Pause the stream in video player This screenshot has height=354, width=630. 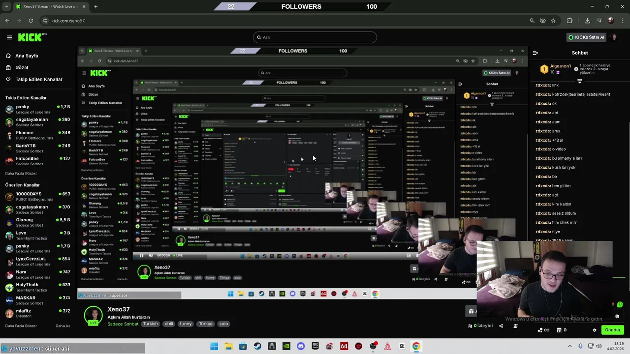pyautogui.click(x=142, y=255)
